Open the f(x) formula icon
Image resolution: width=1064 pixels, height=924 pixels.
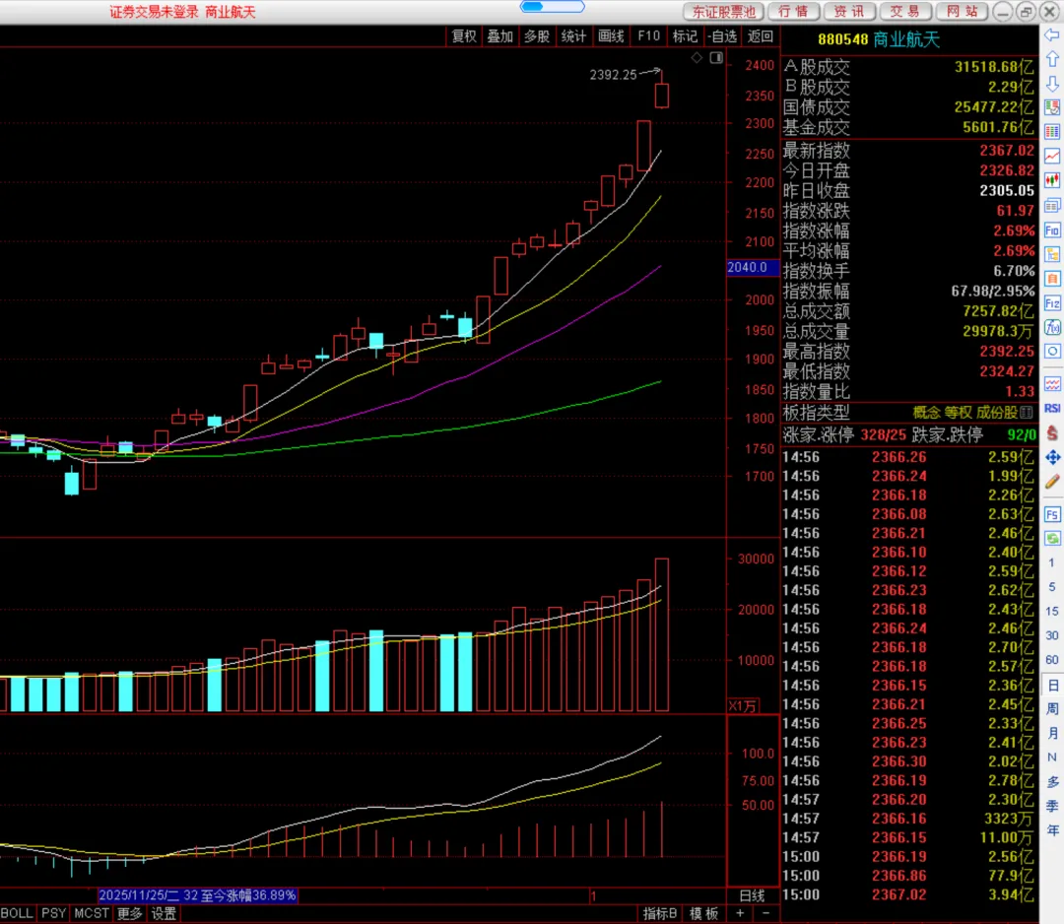pos(1052,328)
